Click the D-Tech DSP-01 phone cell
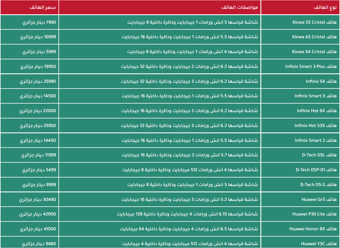The width and height of the screenshot is (340, 248). [300, 170]
